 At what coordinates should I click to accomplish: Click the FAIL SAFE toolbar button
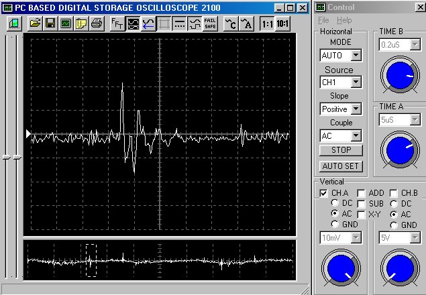click(x=210, y=23)
